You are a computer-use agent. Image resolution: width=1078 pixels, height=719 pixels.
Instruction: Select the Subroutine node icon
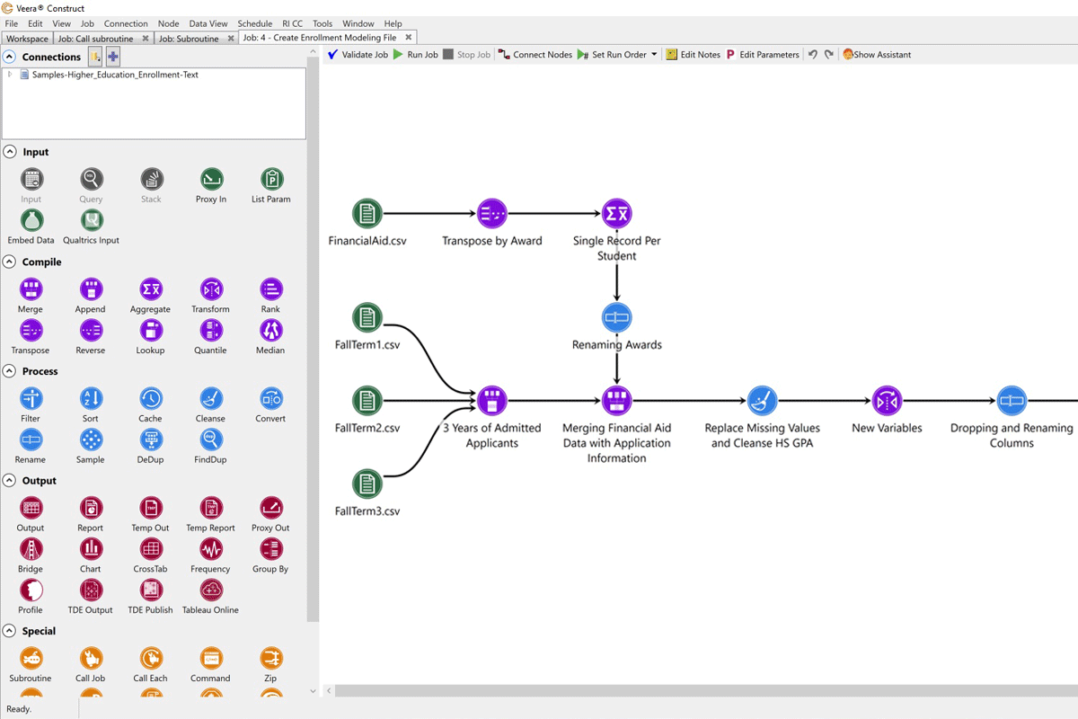click(31, 659)
